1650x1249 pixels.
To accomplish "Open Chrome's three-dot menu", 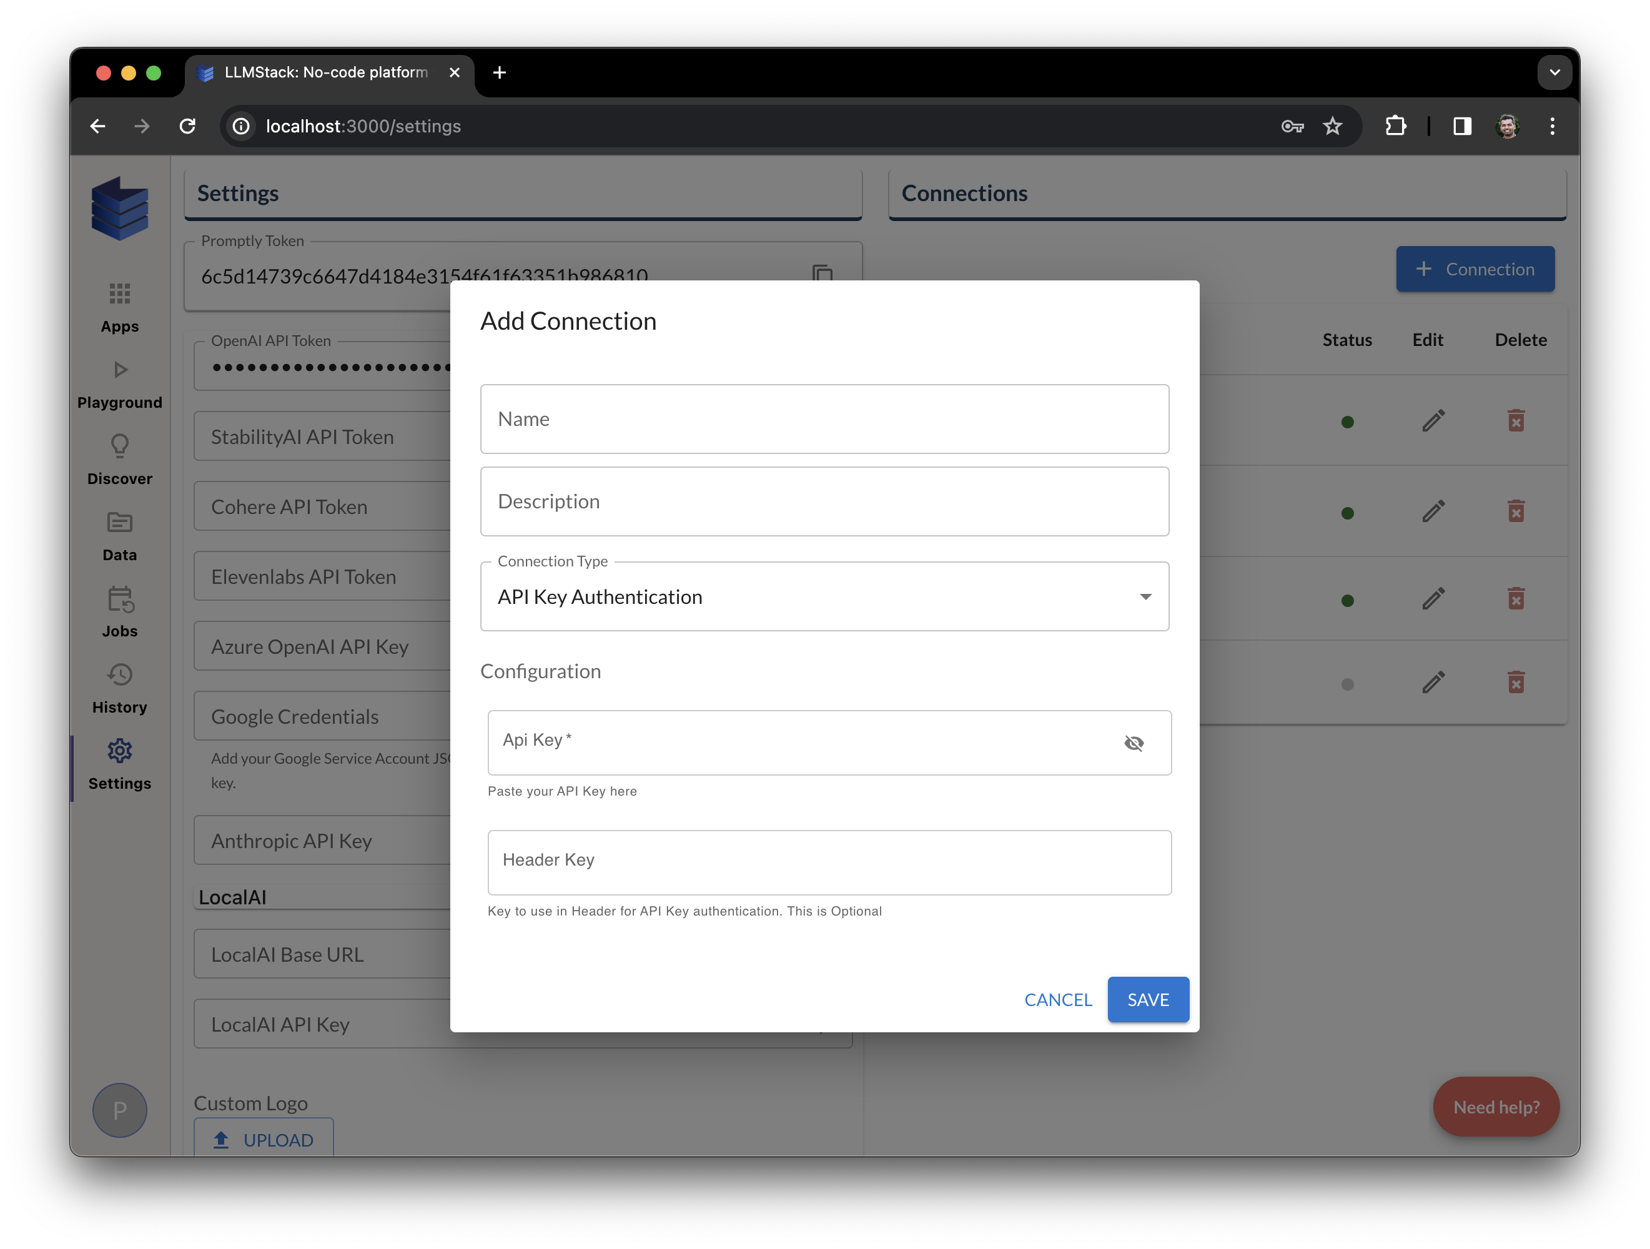I will 1553,126.
